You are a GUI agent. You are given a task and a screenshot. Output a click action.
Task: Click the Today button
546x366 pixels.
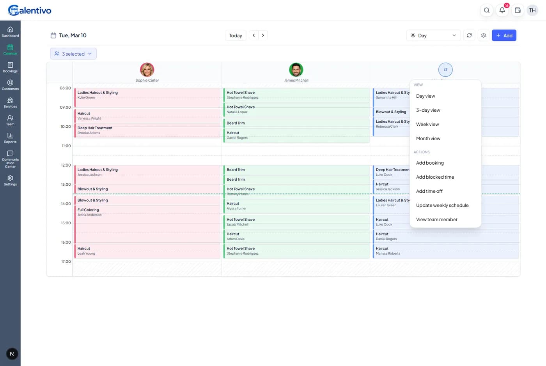(236, 35)
